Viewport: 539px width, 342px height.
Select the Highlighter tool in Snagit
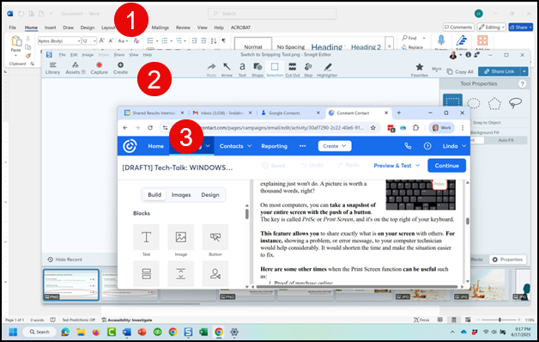[x=327, y=70]
